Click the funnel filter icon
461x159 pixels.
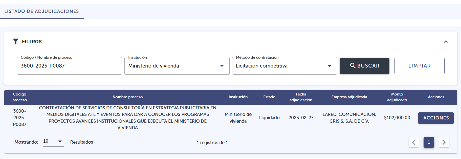pyautogui.click(x=16, y=42)
